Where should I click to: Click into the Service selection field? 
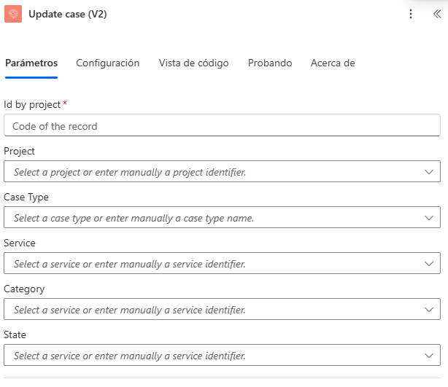tap(212, 264)
